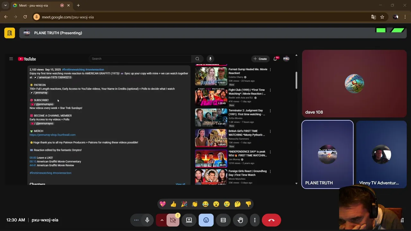Click the down arrow of presentation scrollbar
This screenshot has height=231, width=411.
click(296, 184)
